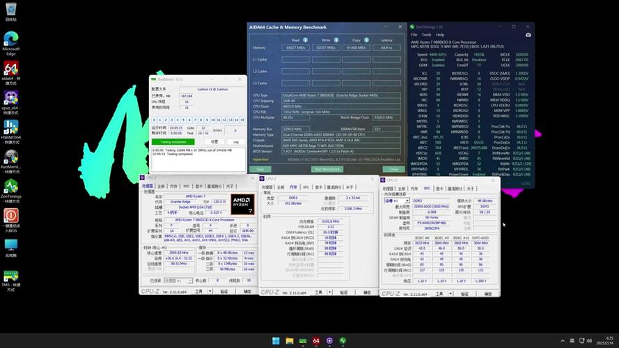Open the Help menu in ZenTimings
Viewport: 619px width, 348px height.
[440, 35]
